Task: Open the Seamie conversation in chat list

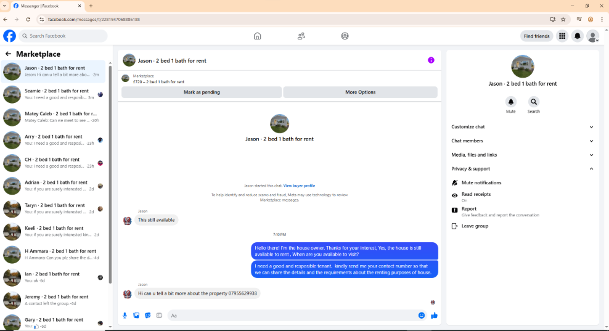Action: (53, 94)
